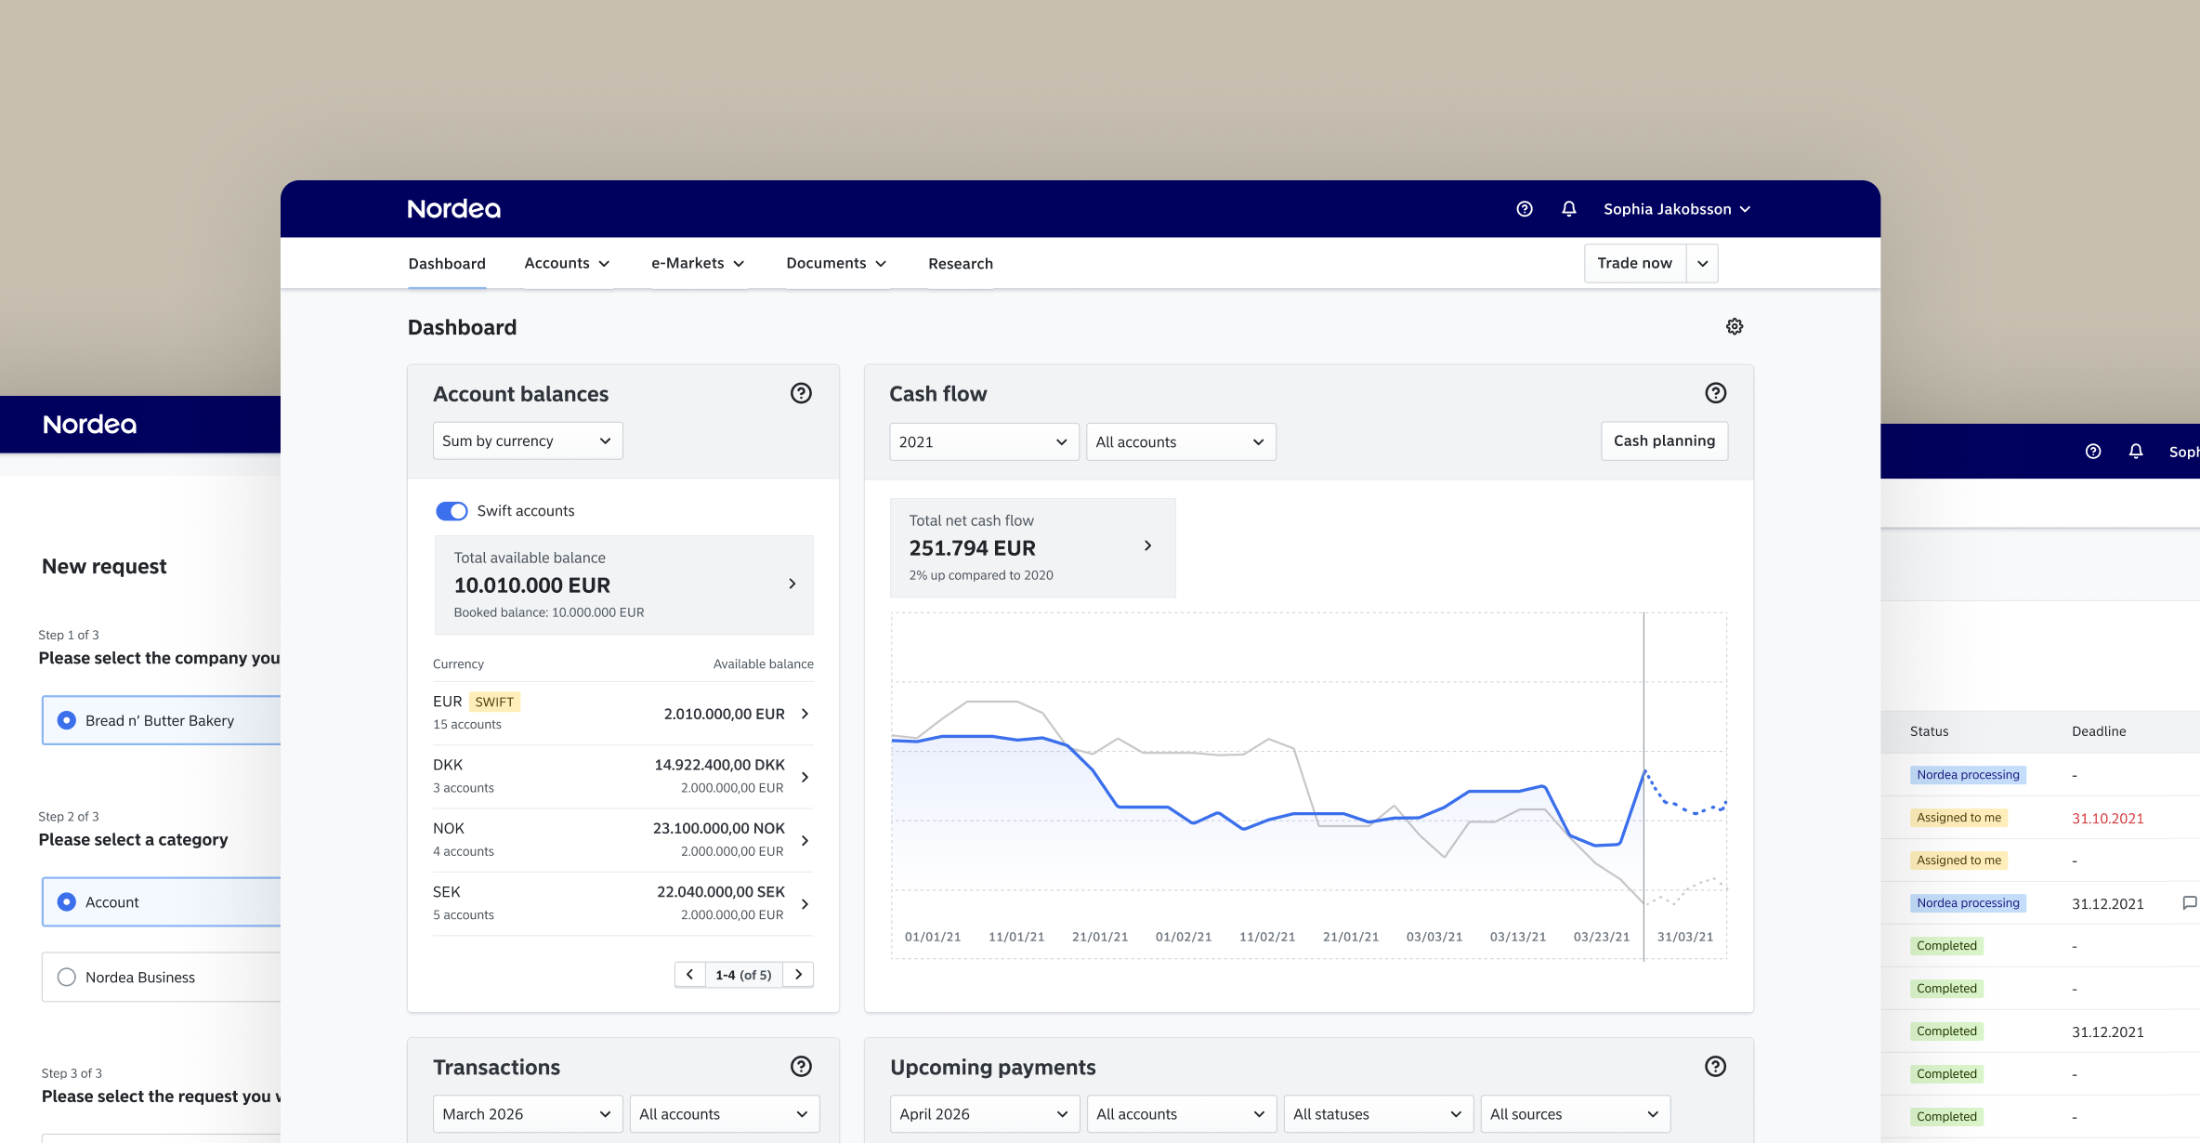Show help for Account balances card
Screen dimensions: 2200x1143
801,393
